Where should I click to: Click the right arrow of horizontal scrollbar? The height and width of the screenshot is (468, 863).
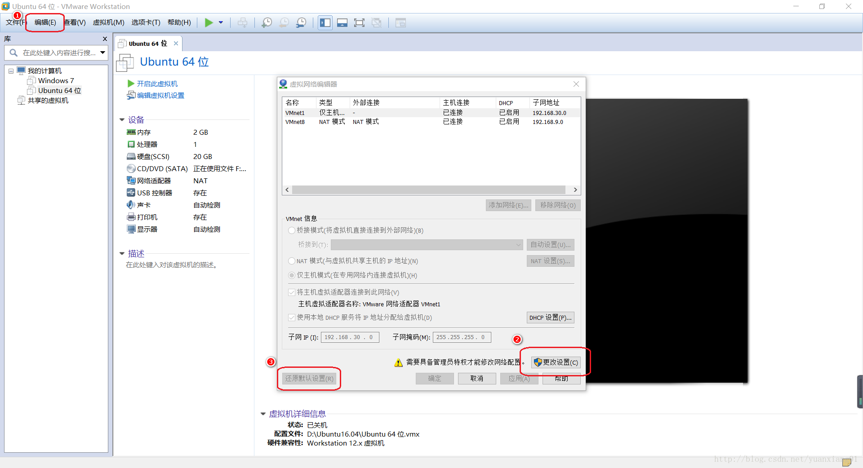click(x=575, y=190)
